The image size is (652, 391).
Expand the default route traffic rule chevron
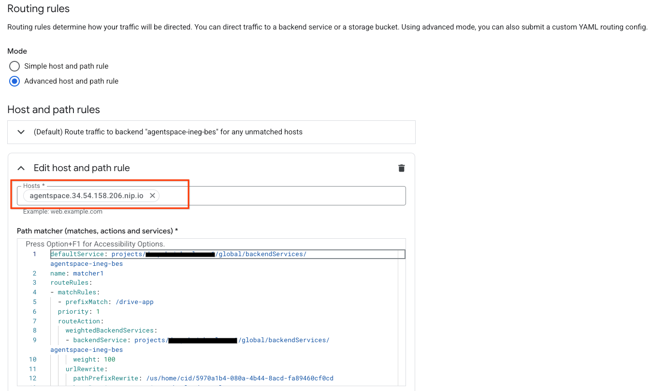coord(21,132)
